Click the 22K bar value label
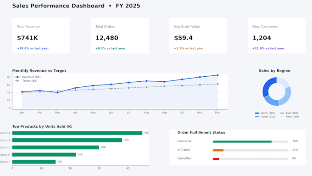The width and height of the screenshot is (312, 176). click(80, 154)
